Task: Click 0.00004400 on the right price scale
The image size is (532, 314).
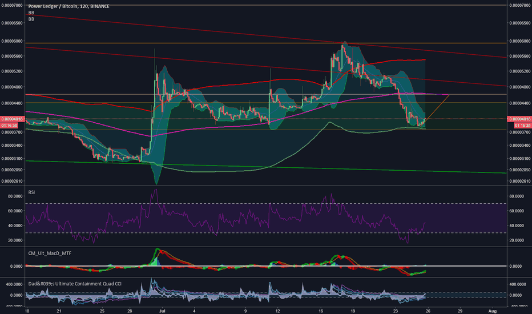Action: tap(520, 103)
